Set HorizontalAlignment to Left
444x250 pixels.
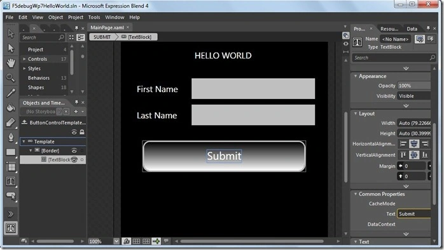pyautogui.click(x=403, y=143)
